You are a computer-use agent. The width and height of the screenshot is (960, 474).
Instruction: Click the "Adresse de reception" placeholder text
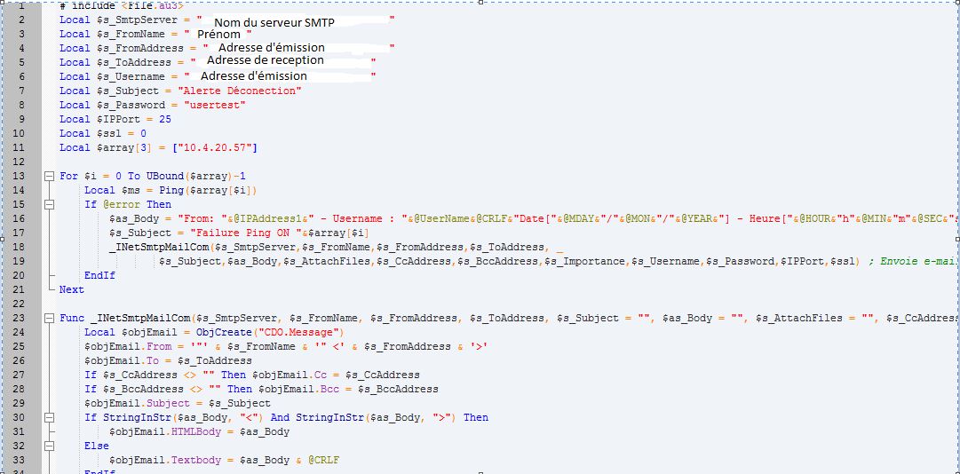coord(265,60)
